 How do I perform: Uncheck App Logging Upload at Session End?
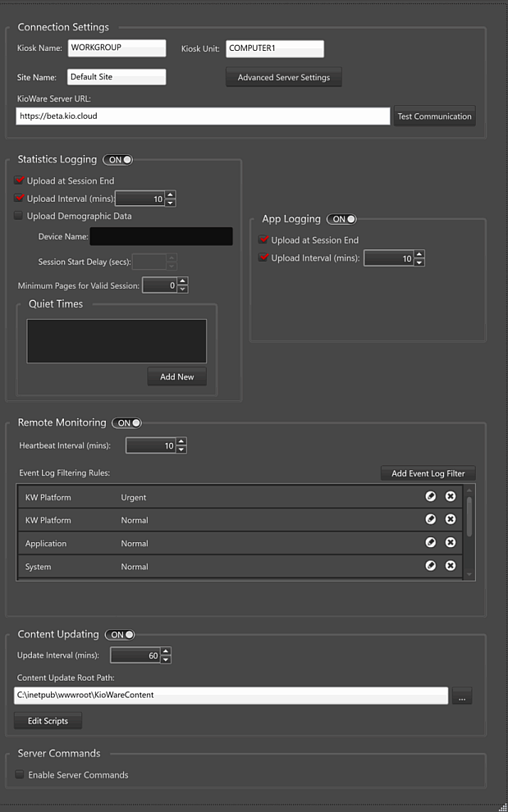[263, 240]
